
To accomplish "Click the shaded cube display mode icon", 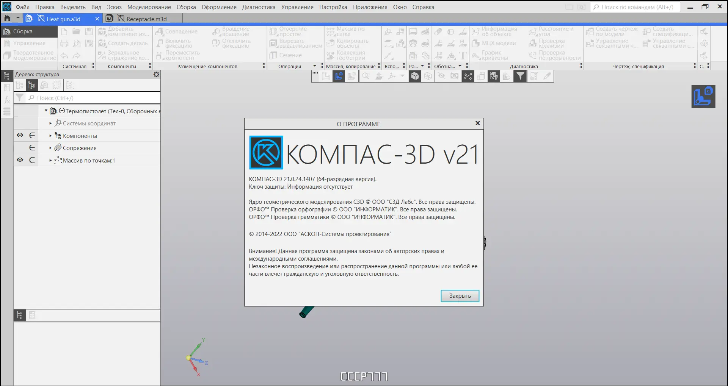I will [x=415, y=76].
